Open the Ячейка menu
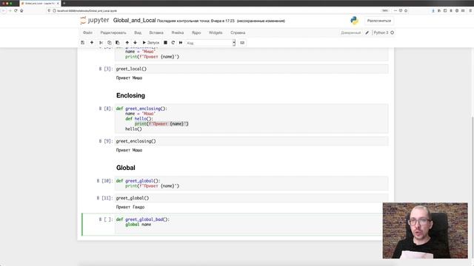This screenshot has height=266, width=474. click(x=178, y=33)
